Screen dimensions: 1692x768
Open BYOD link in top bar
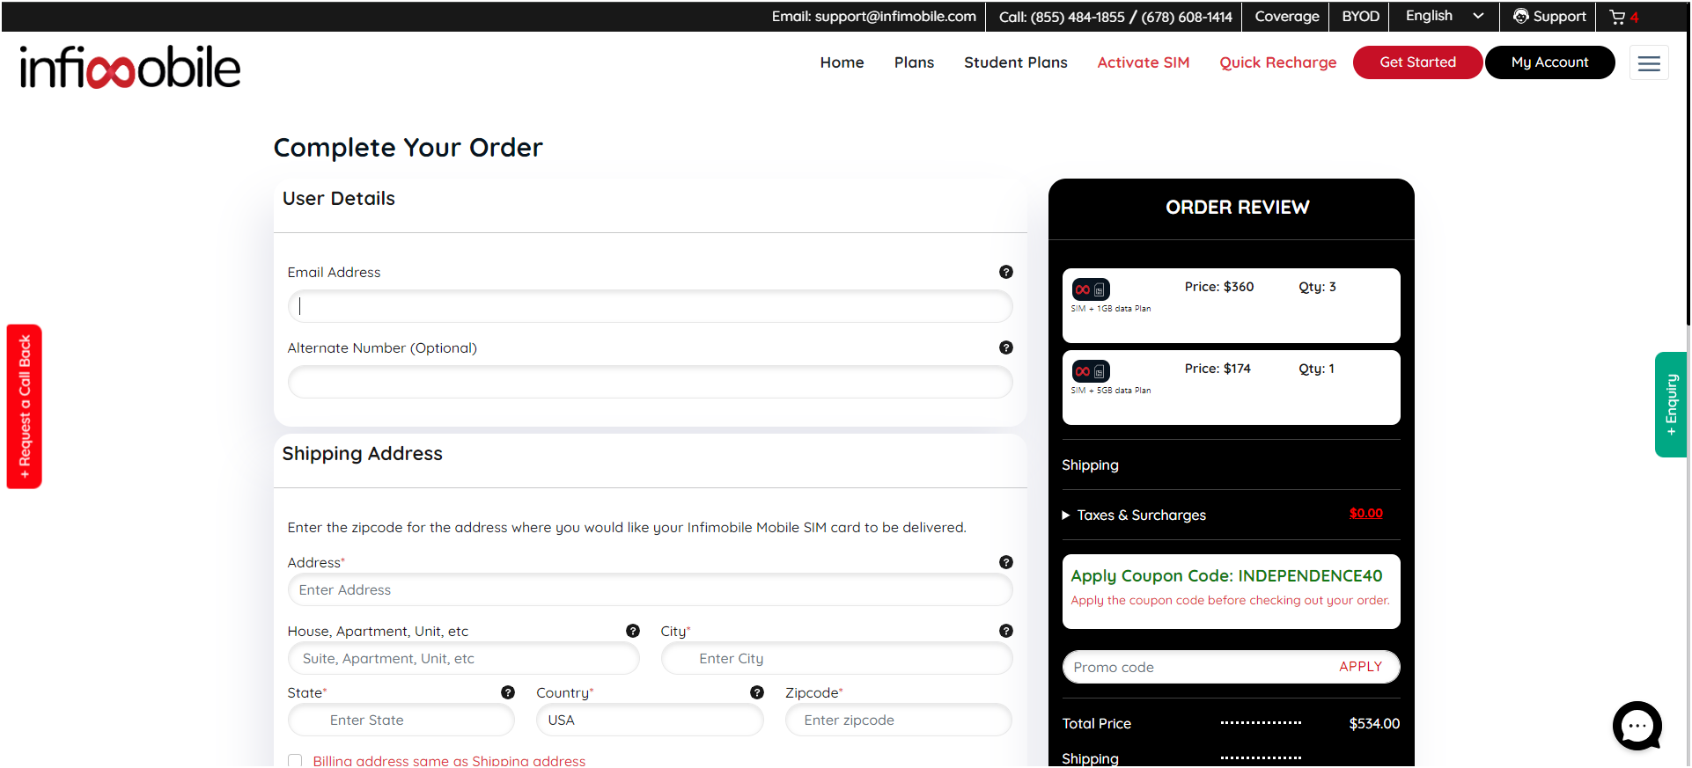[1360, 17]
